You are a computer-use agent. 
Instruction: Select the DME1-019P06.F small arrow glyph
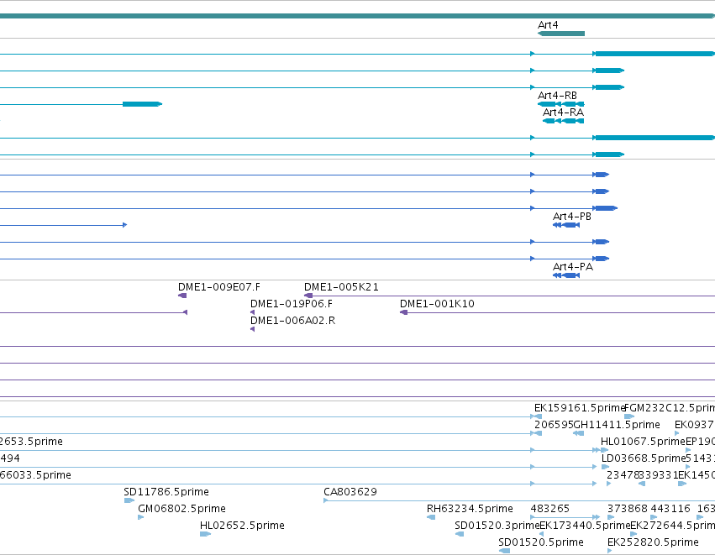(253, 312)
